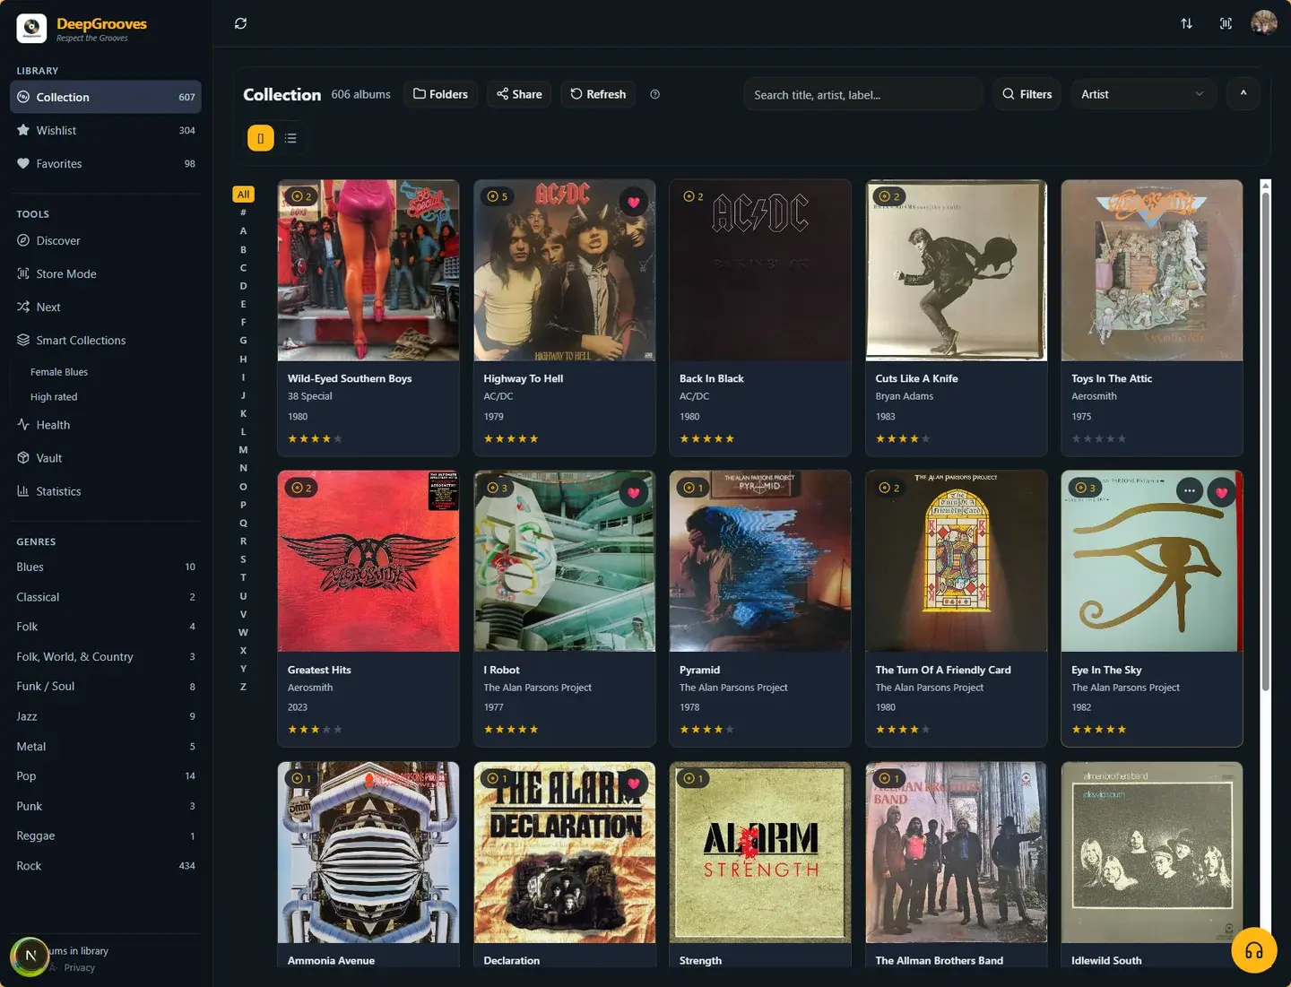This screenshot has height=987, width=1291.
Task: Open Wishlist in the sidebar
Action: coord(106,130)
